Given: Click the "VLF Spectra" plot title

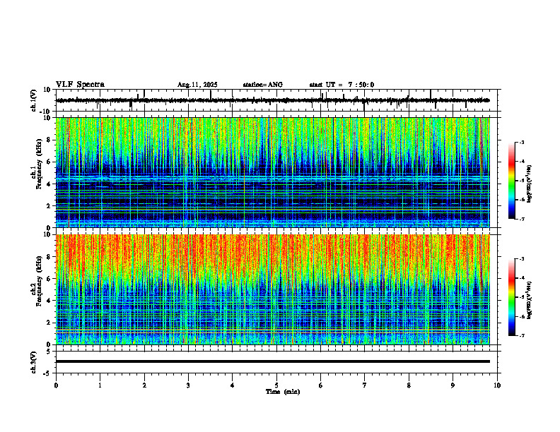Looking at the screenshot, I should [x=80, y=85].
